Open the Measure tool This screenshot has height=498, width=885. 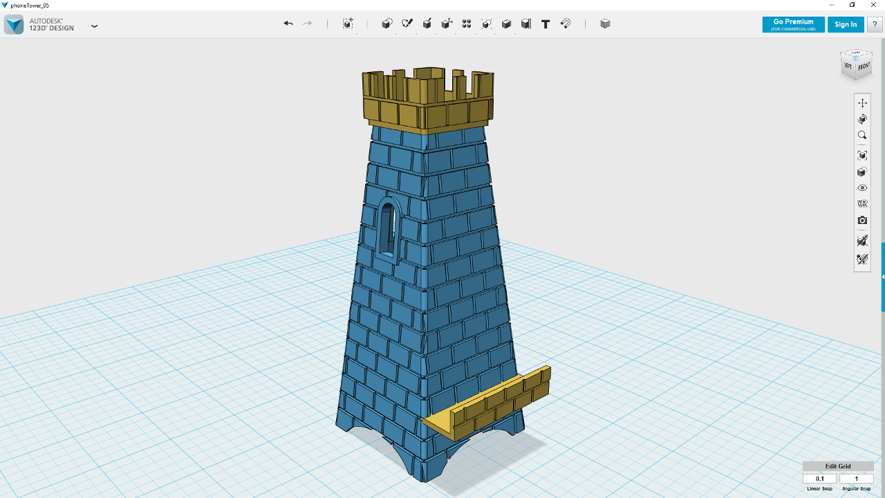(526, 24)
